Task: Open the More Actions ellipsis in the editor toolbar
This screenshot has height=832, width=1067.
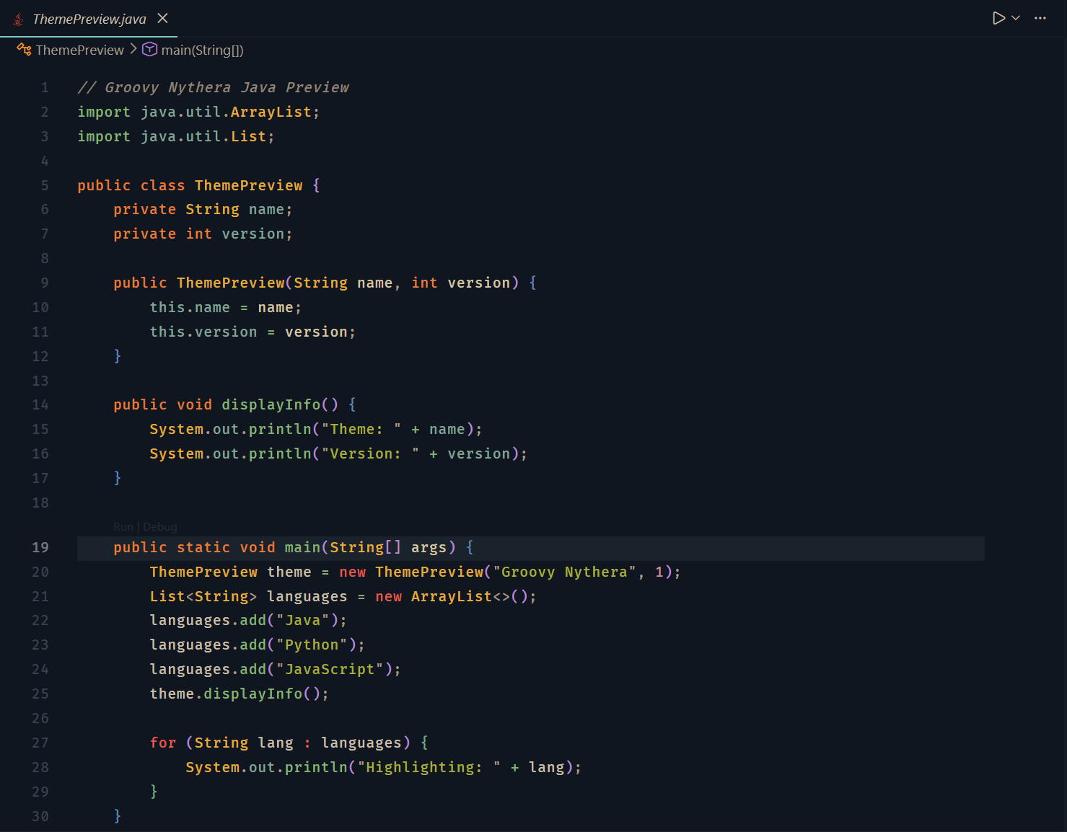Action: coord(1040,18)
